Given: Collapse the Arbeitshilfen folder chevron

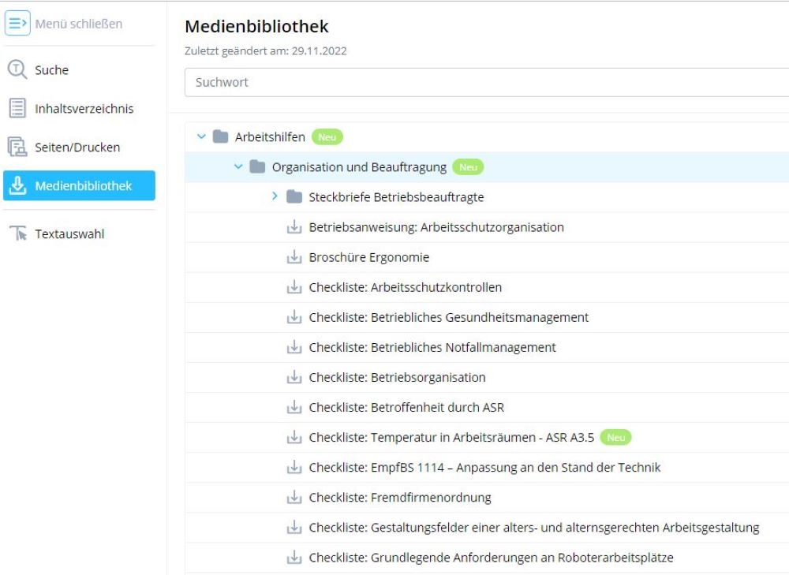Looking at the screenshot, I should (201, 136).
